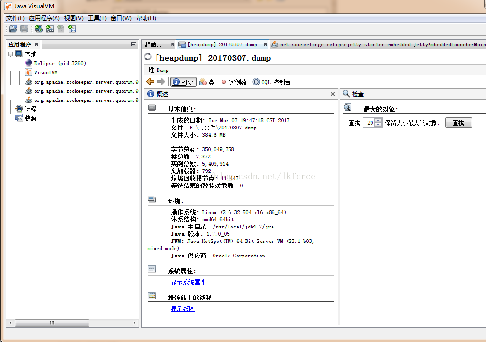
Task: Click the horizontal scrollbar thumb in applications panel
Action: [x=52, y=323]
